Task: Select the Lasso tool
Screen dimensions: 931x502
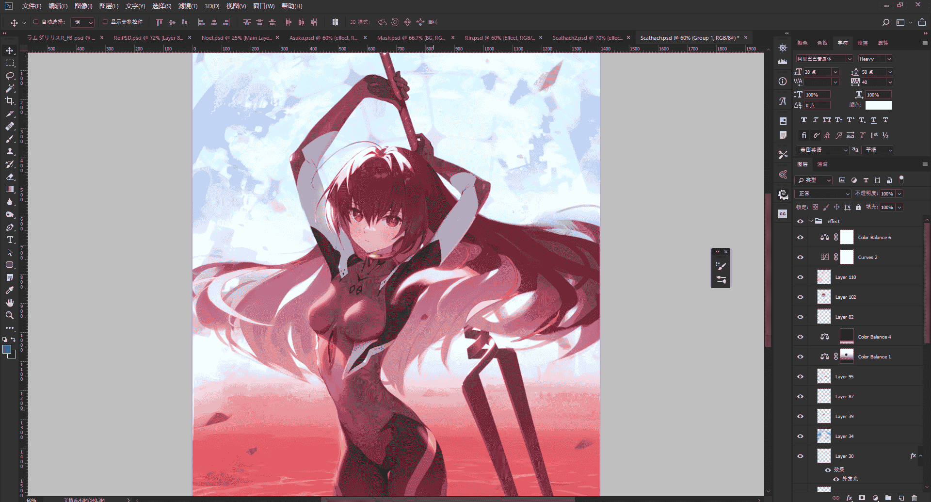Action: point(10,76)
